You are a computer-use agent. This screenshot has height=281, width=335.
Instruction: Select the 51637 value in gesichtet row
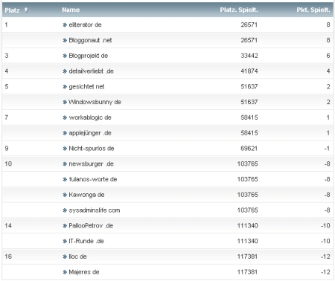[x=249, y=86]
